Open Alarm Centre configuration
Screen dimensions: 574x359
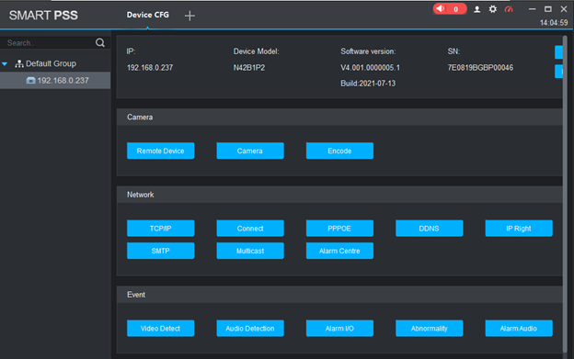(339, 251)
